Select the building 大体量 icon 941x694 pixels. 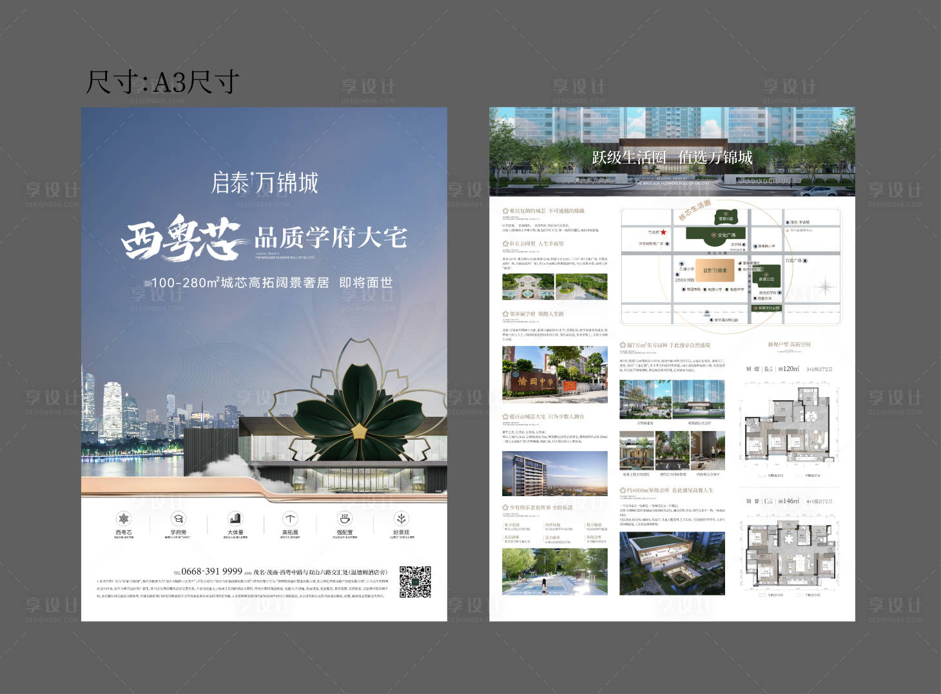[x=235, y=518]
